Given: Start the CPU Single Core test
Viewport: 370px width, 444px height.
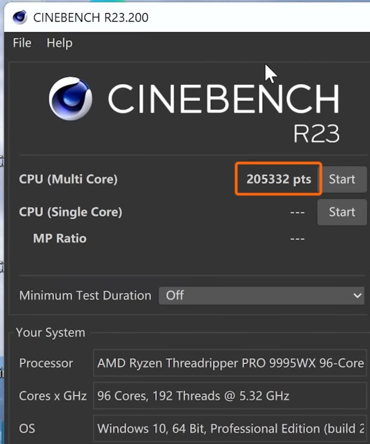Looking at the screenshot, I should (342, 212).
